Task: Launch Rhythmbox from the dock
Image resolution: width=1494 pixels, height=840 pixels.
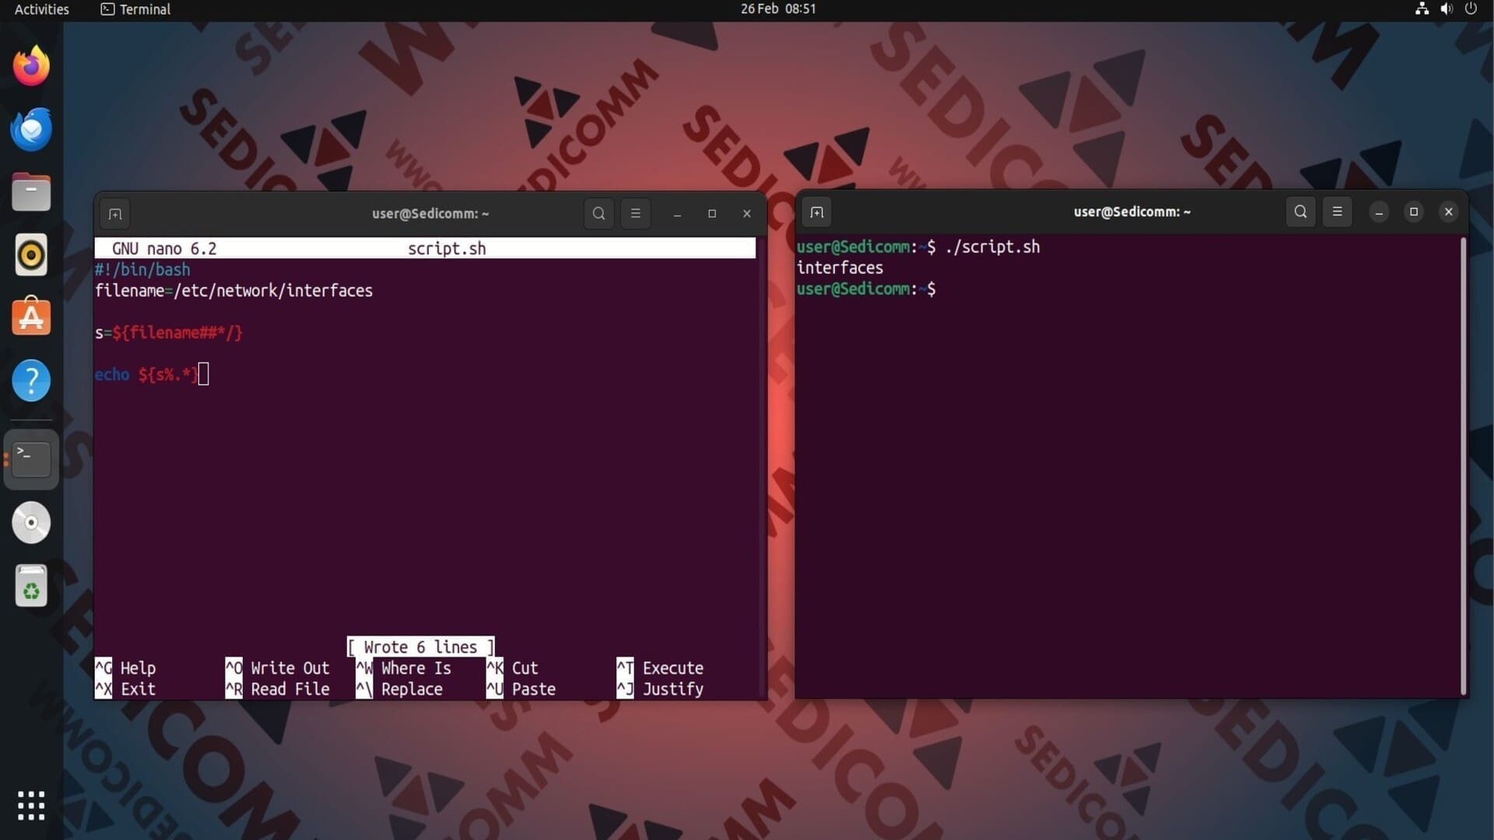Action: [x=31, y=255]
